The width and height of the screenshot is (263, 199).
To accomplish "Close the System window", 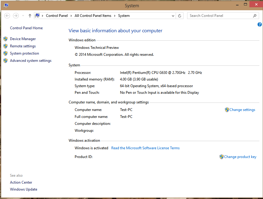I will pos(256,4).
